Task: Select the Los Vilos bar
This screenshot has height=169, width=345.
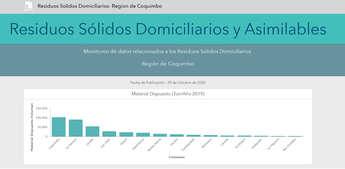Action: click(x=109, y=133)
